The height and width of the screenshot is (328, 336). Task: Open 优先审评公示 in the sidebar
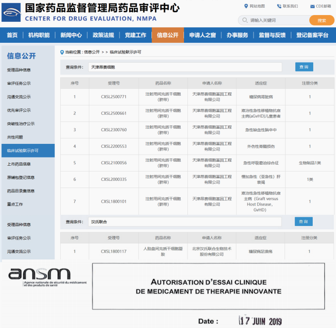pos(19,110)
